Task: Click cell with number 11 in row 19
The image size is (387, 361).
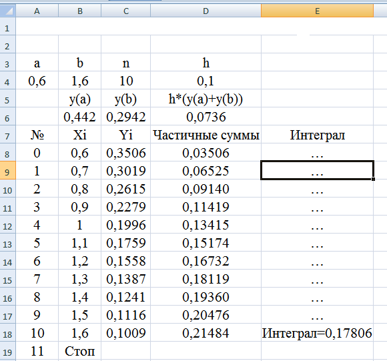Action: [x=37, y=350]
